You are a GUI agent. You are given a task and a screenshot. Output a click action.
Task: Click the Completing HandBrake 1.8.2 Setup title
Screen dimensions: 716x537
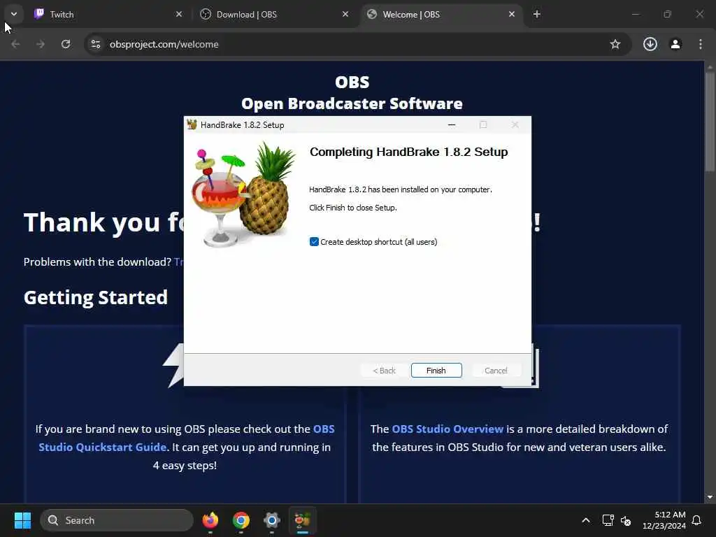[408, 152]
